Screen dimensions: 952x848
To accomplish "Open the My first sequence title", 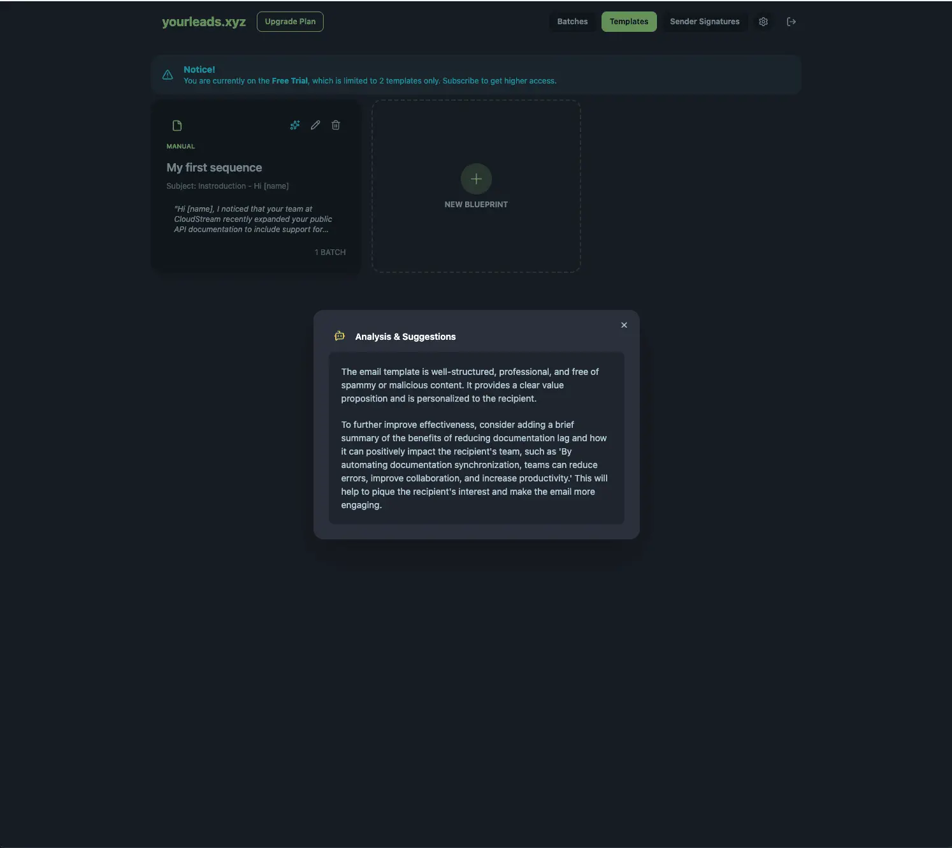I will [x=214, y=168].
